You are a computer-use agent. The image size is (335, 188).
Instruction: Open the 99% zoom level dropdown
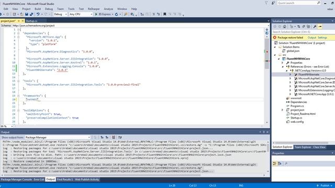click(12, 126)
